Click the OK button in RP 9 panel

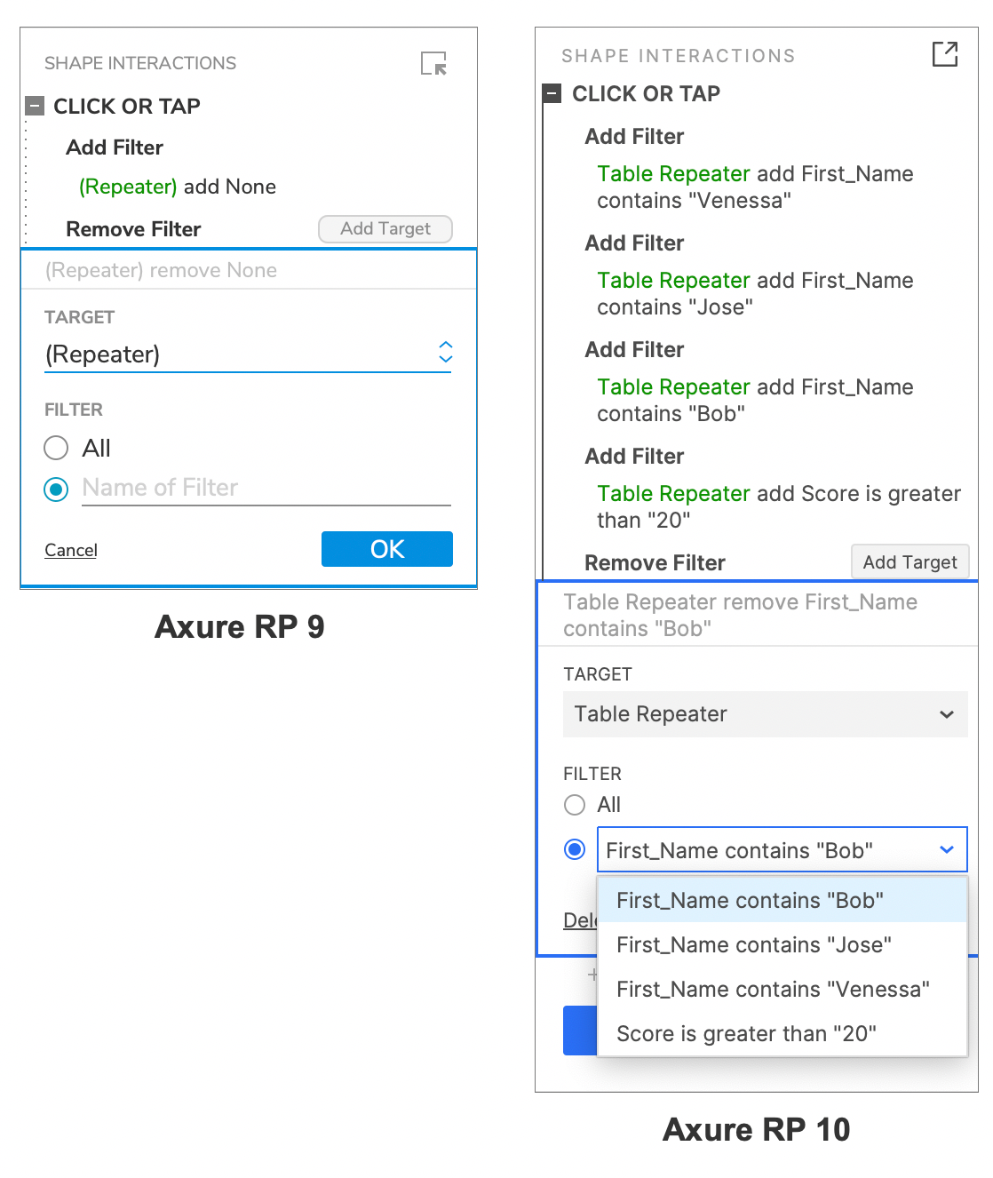click(387, 549)
